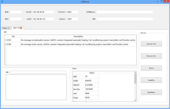Screen dimensions: 170x109
Task: Switch to the VehSys tab
Action: click(5, 28)
